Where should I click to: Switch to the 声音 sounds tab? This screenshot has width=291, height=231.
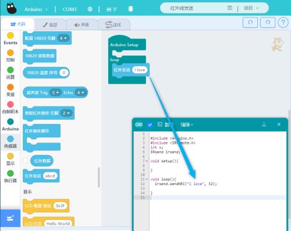pyautogui.click(x=81, y=24)
